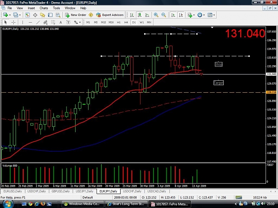Open the New Chart toolbar icon
The width and height of the screenshot is (278, 208).
(x=5, y=15)
